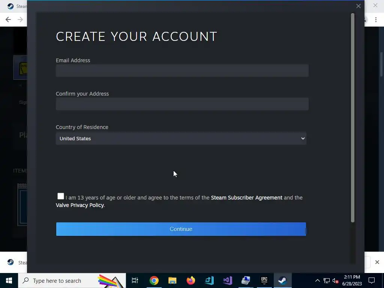Screen dimensions: 384x288
Task: Open Task View on the taskbar
Action: [135, 280]
